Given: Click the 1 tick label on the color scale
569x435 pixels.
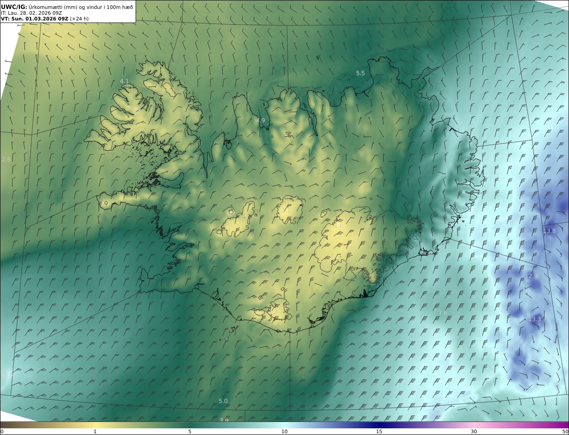Looking at the screenshot, I should (95, 431).
